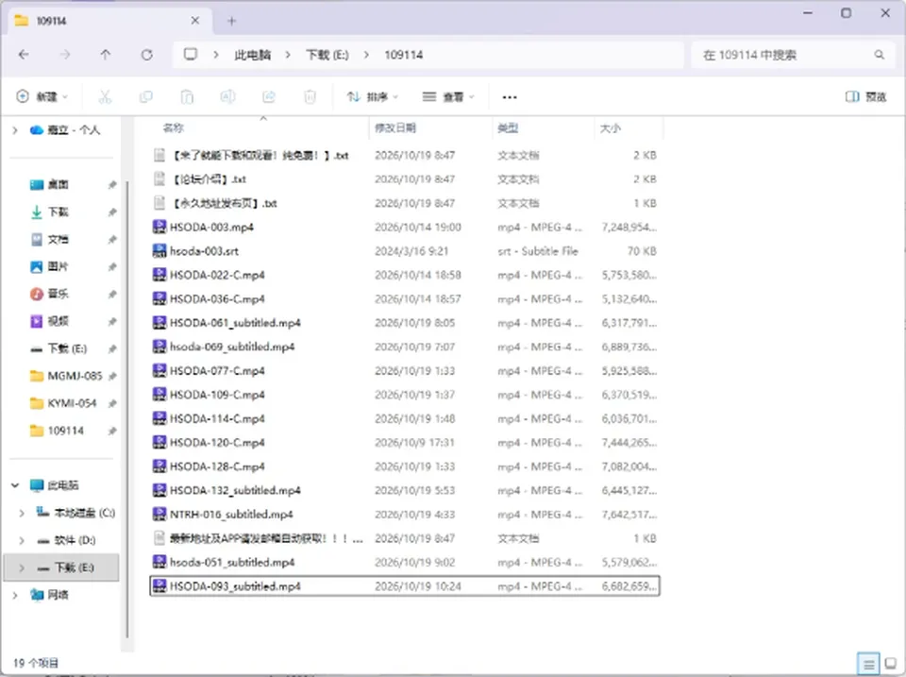
Task: Click the Copy icon in toolbar
Action: click(146, 96)
